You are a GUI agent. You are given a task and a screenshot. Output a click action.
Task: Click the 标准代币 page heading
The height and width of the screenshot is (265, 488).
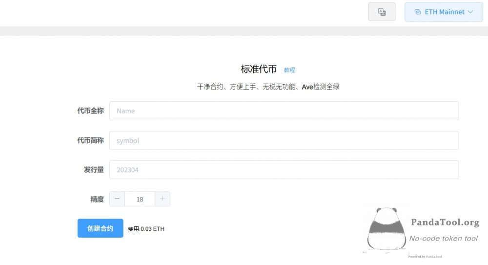(x=259, y=69)
